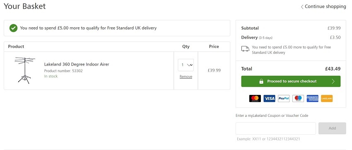
Task: Click the Maestro card icon
Action: (x=298, y=98)
